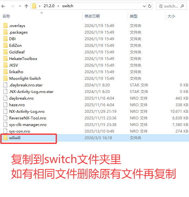Select the HekateToolbox folder icon
Image resolution: width=189 pixels, height=197 pixels.
[x=5, y=59]
